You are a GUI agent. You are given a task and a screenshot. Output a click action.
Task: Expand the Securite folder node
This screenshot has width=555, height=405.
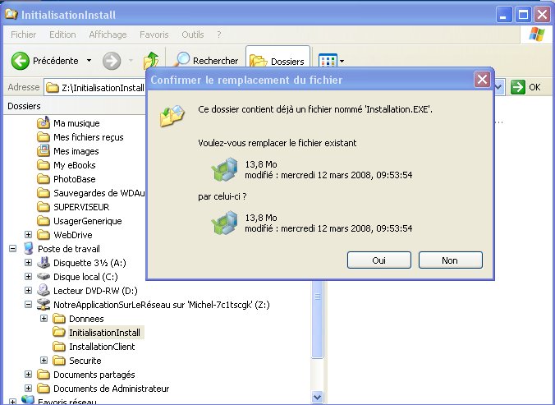44,361
